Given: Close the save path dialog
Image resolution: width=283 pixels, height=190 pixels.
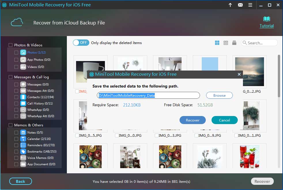Looking at the screenshot, I should [239, 74].
